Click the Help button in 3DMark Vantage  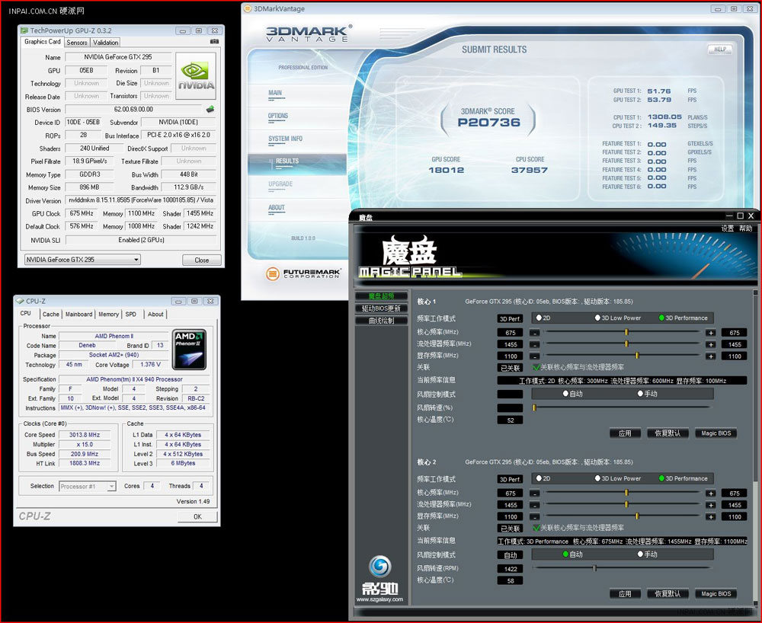pos(720,49)
